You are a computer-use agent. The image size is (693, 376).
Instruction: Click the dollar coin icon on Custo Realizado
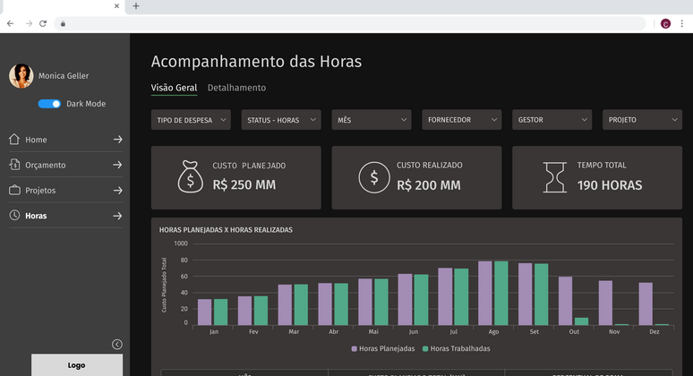pos(374,177)
